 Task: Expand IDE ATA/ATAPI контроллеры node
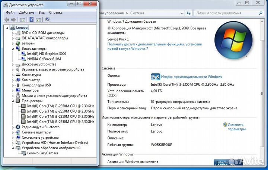pyautogui.click(x=13, y=38)
